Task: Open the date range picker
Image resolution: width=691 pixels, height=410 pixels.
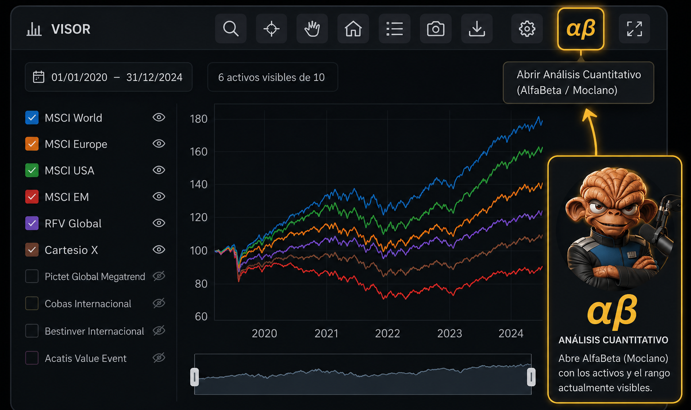Action: (108, 77)
